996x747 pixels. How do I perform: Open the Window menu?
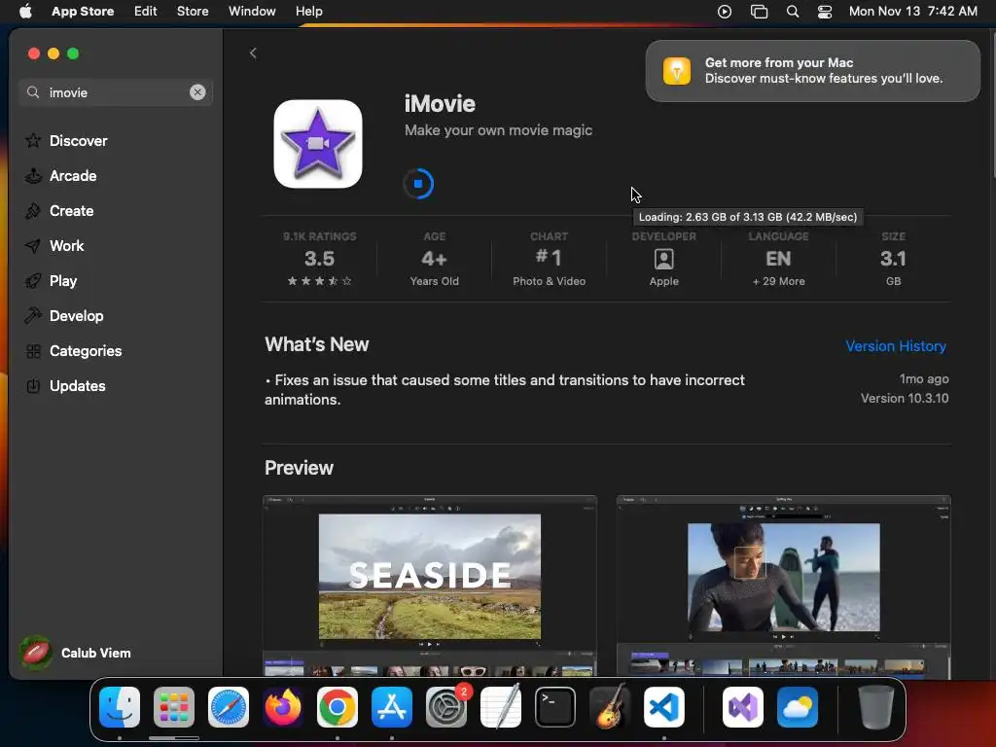click(252, 11)
